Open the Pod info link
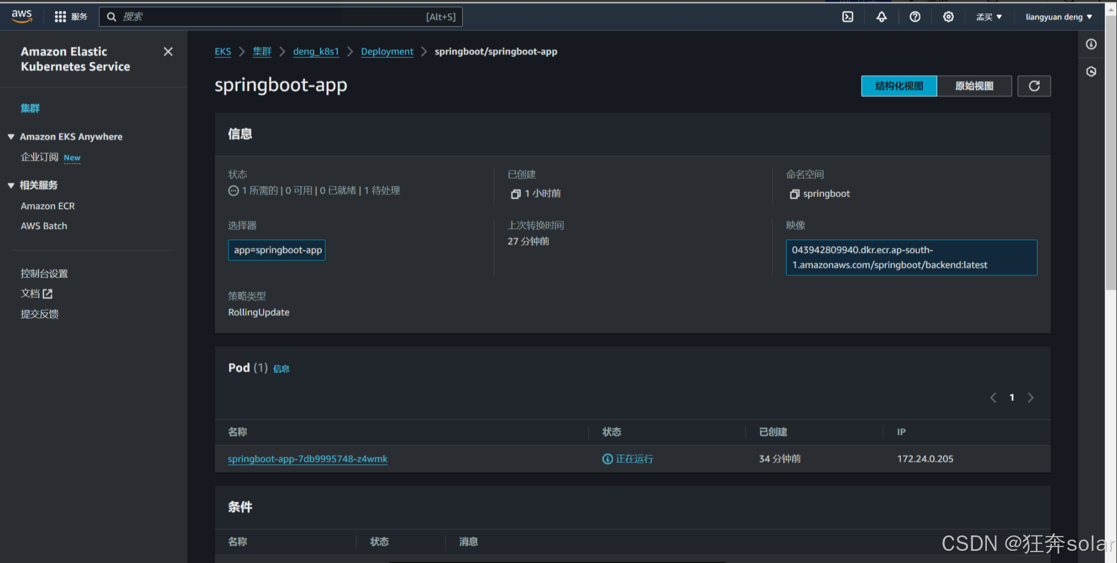 click(281, 369)
